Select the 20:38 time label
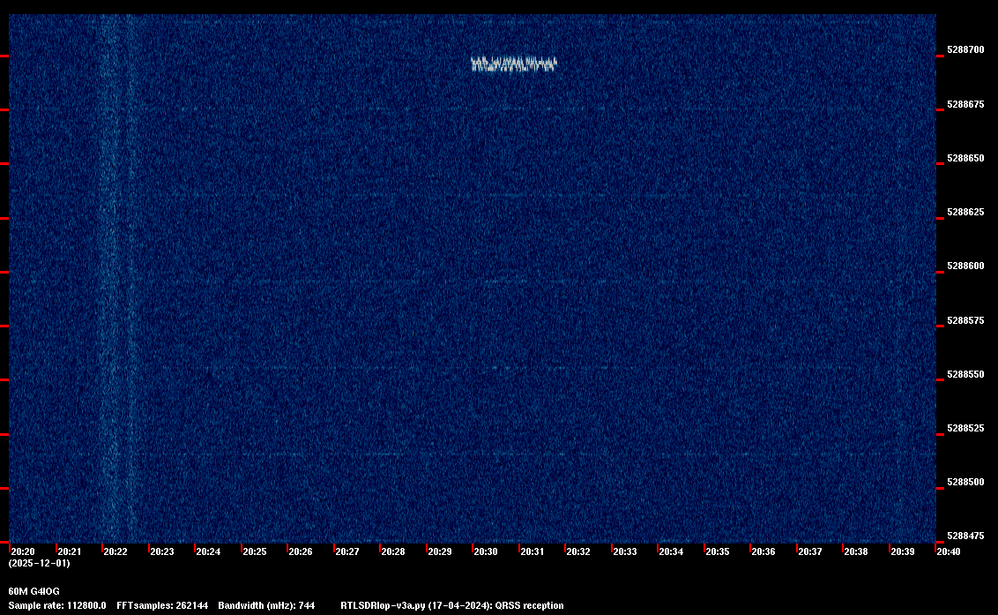 855,551
